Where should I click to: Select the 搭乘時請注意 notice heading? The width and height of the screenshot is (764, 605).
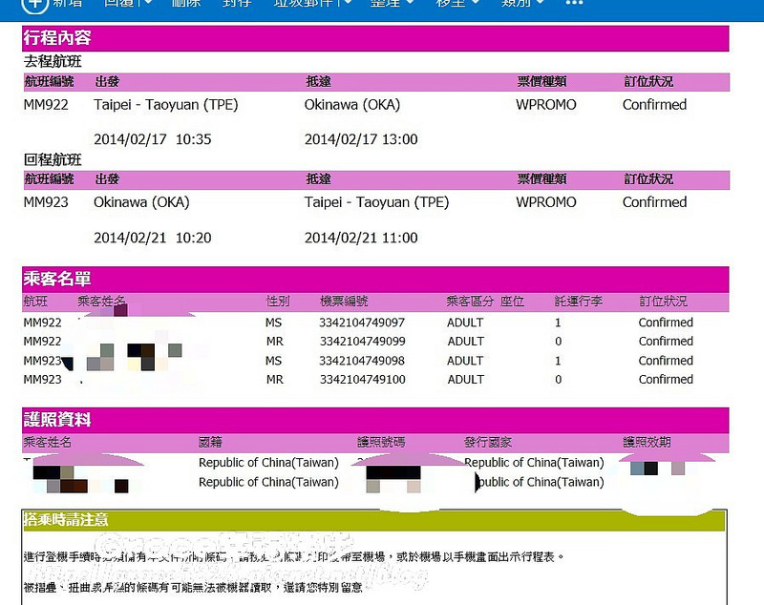66,520
